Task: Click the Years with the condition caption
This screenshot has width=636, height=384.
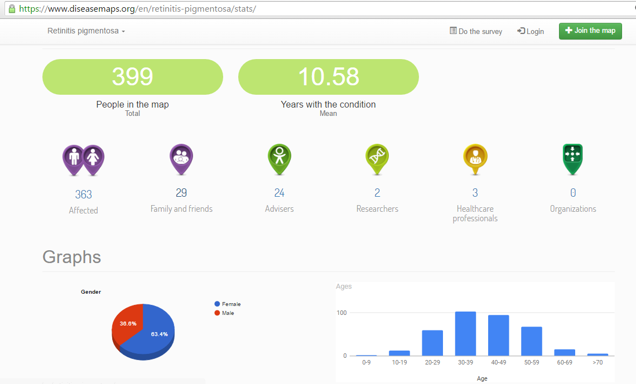Action: point(329,105)
